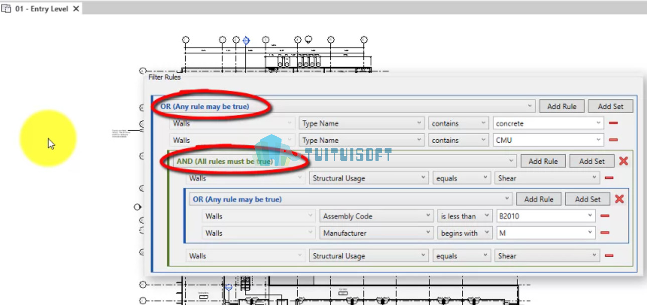Remove the first Structural Usage rule under AND header
This screenshot has height=305, width=647.
[609, 178]
